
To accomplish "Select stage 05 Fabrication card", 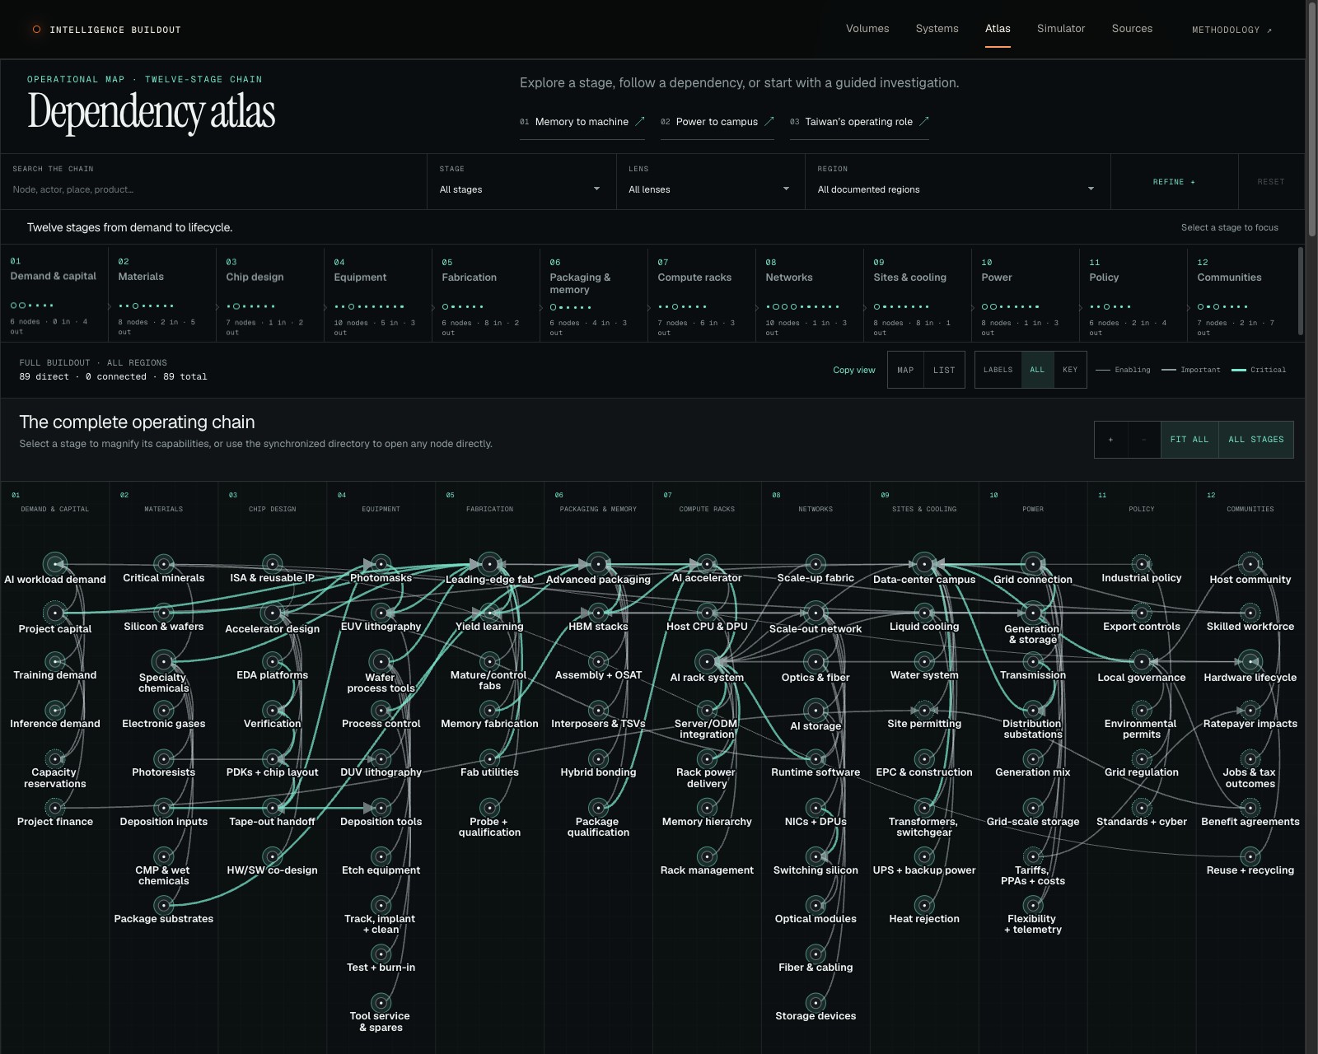I will click(x=485, y=295).
